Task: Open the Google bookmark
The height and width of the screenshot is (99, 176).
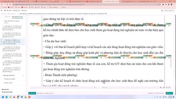Action: (4, 7)
